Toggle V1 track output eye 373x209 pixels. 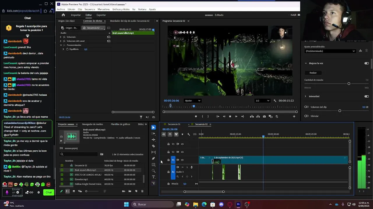(182, 160)
